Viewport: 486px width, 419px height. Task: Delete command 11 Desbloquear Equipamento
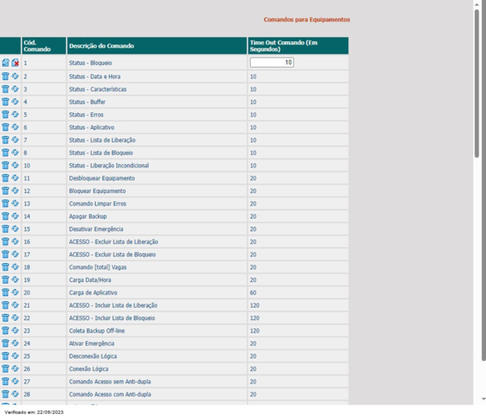[5, 178]
